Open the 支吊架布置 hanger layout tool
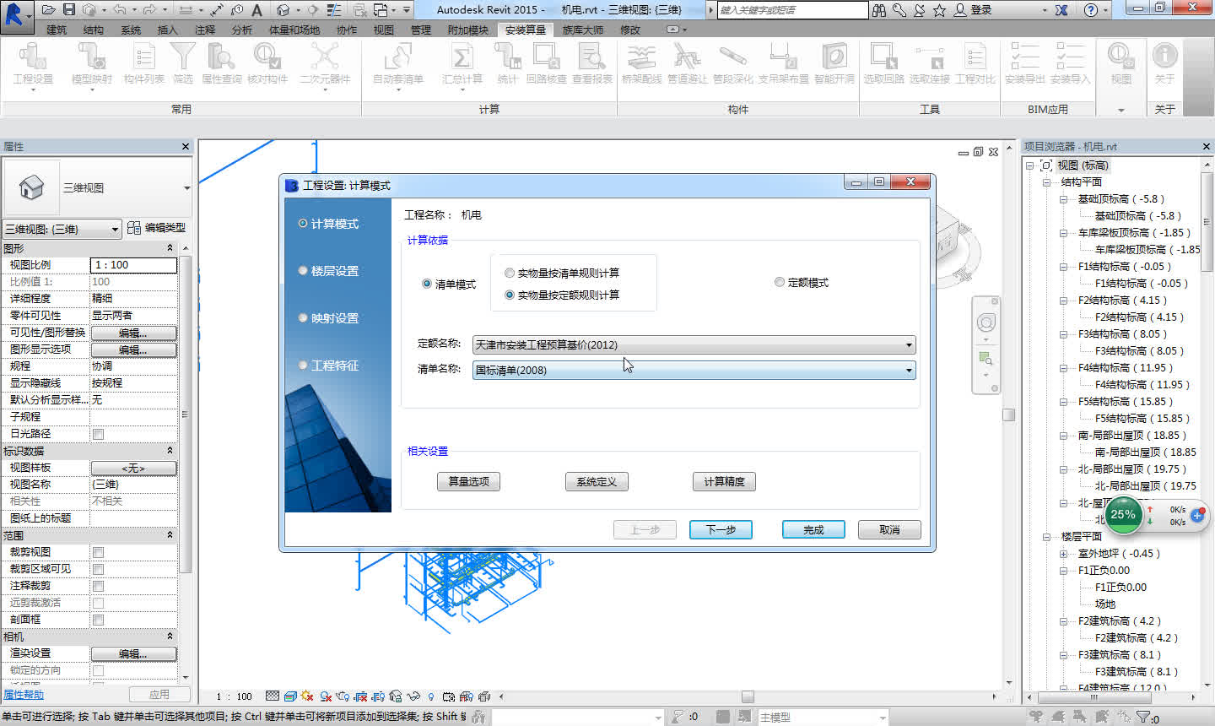The width and height of the screenshot is (1215, 726). (781, 66)
